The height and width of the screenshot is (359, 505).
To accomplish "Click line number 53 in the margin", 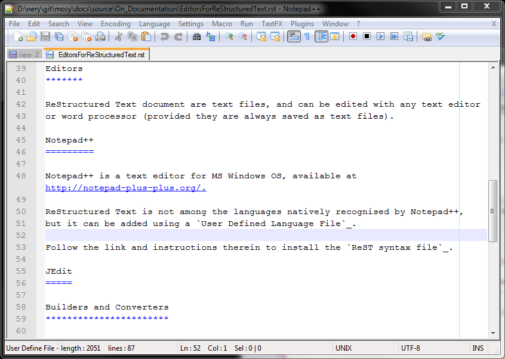I will click(21, 247).
